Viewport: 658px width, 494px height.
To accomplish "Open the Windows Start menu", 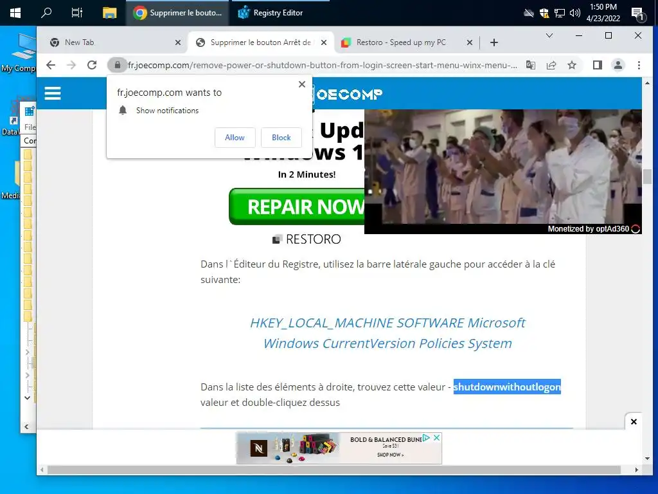I will pyautogui.click(x=15, y=13).
